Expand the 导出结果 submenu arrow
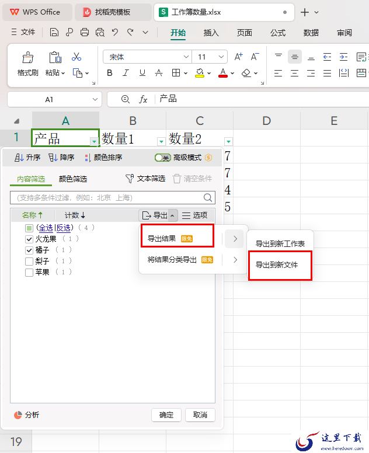 click(x=235, y=239)
